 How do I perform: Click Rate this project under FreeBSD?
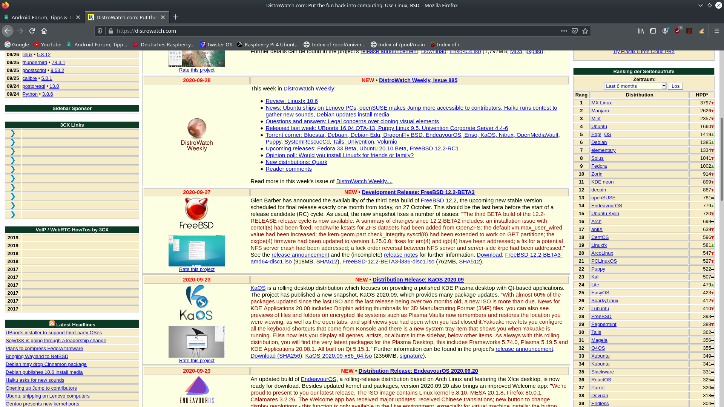[197, 269]
